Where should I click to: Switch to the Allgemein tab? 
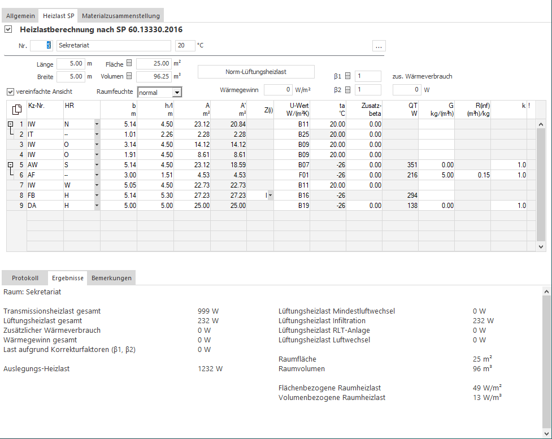(20, 16)
